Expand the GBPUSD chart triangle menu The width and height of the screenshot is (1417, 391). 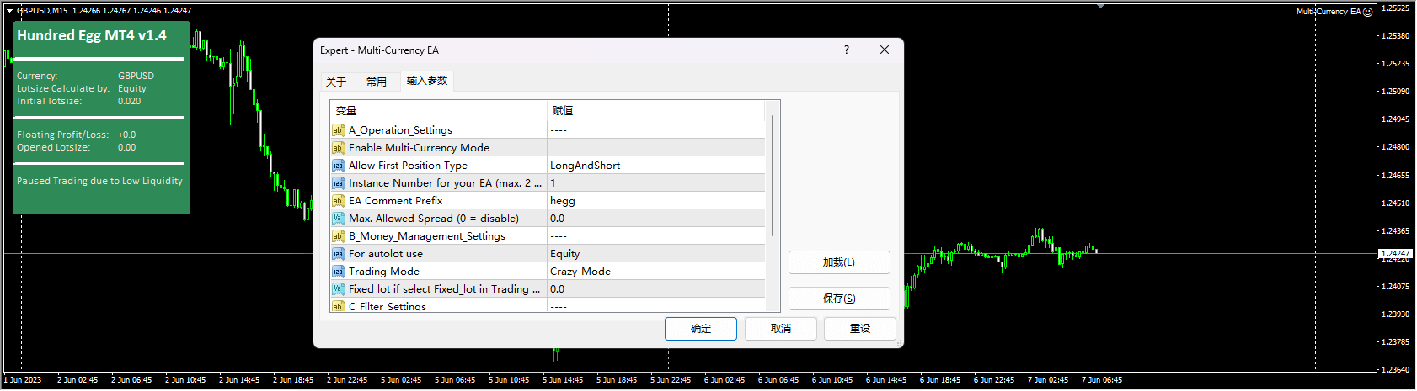pos(9,11)
